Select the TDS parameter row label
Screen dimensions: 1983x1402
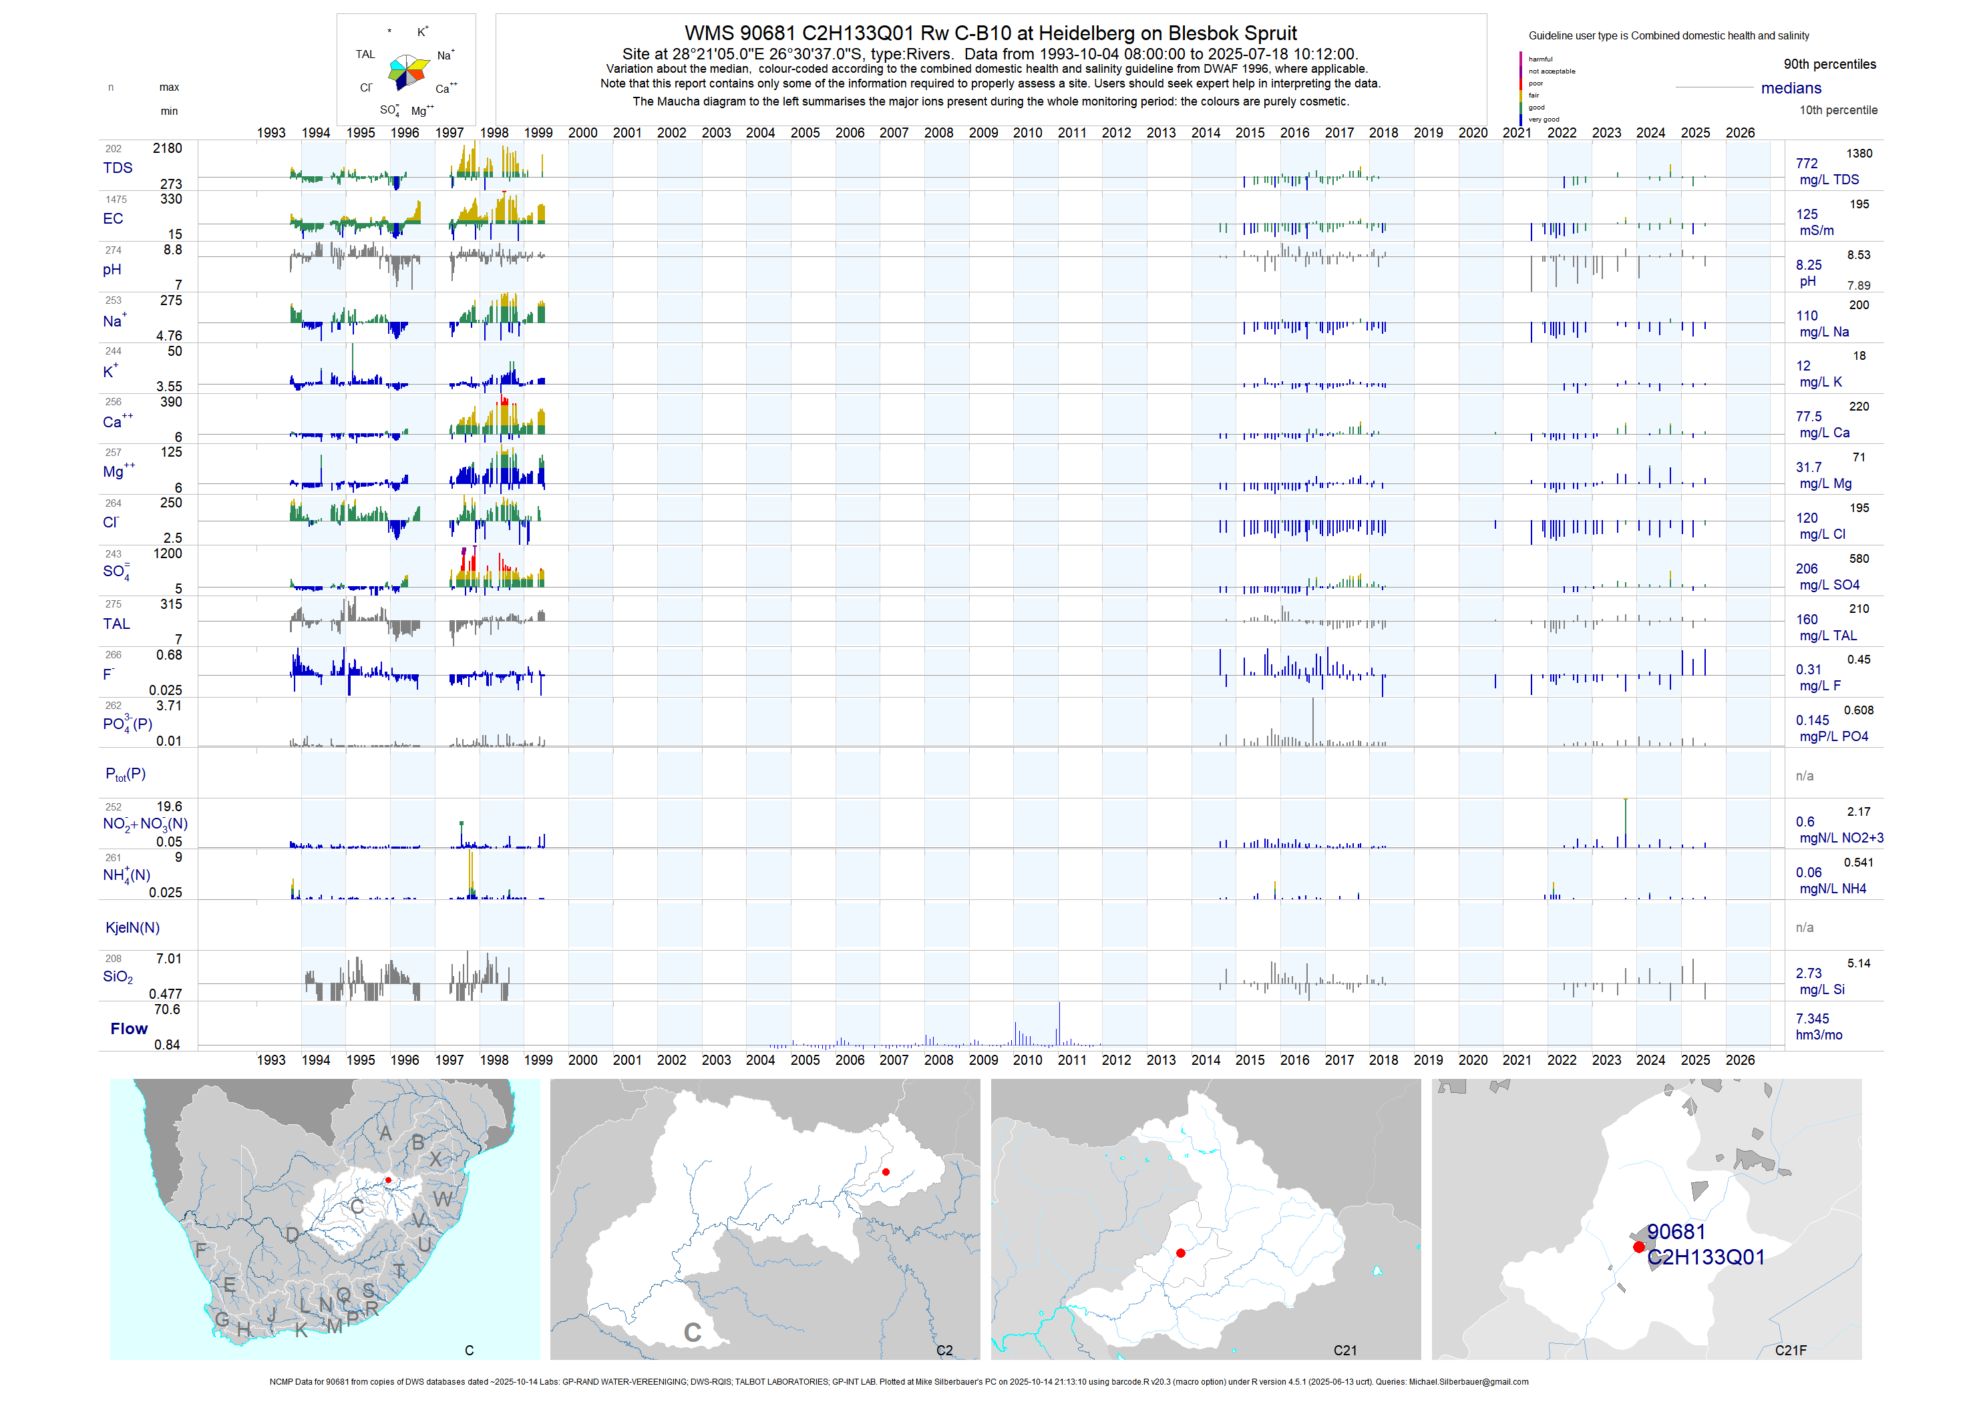pos(118,168)
